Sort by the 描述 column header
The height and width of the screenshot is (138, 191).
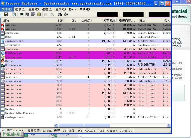[150, 21]
